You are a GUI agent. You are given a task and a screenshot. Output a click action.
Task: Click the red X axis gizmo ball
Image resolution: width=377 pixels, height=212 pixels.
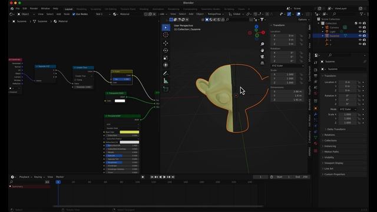point(263,32)
